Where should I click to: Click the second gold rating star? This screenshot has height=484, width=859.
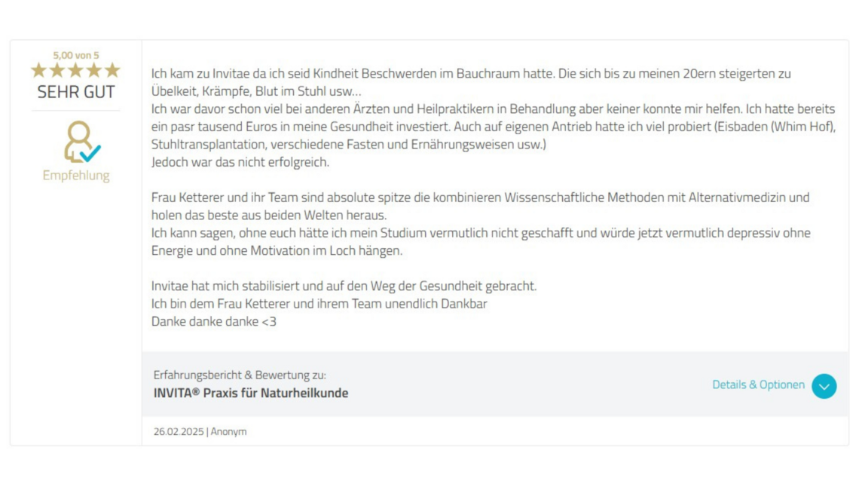tap(57, 71)
